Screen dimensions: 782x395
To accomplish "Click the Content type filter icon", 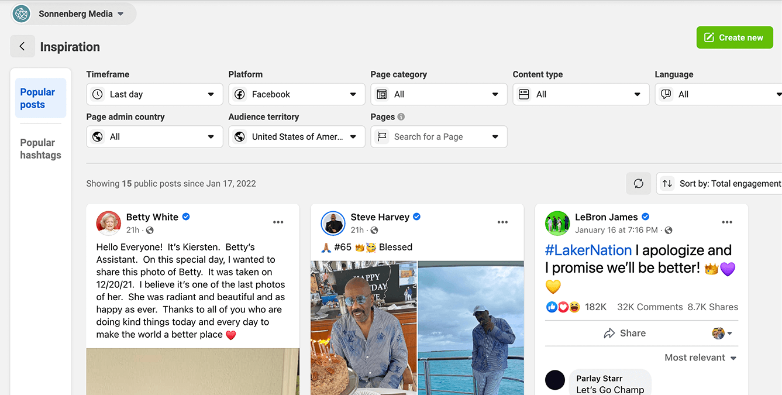I will tap(524, 94).
